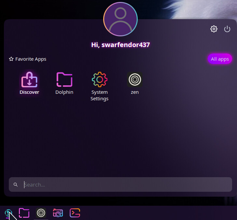The image size is (237, 220).
Task: Click the power icon in the launcher header
Action: click(227, 29)
